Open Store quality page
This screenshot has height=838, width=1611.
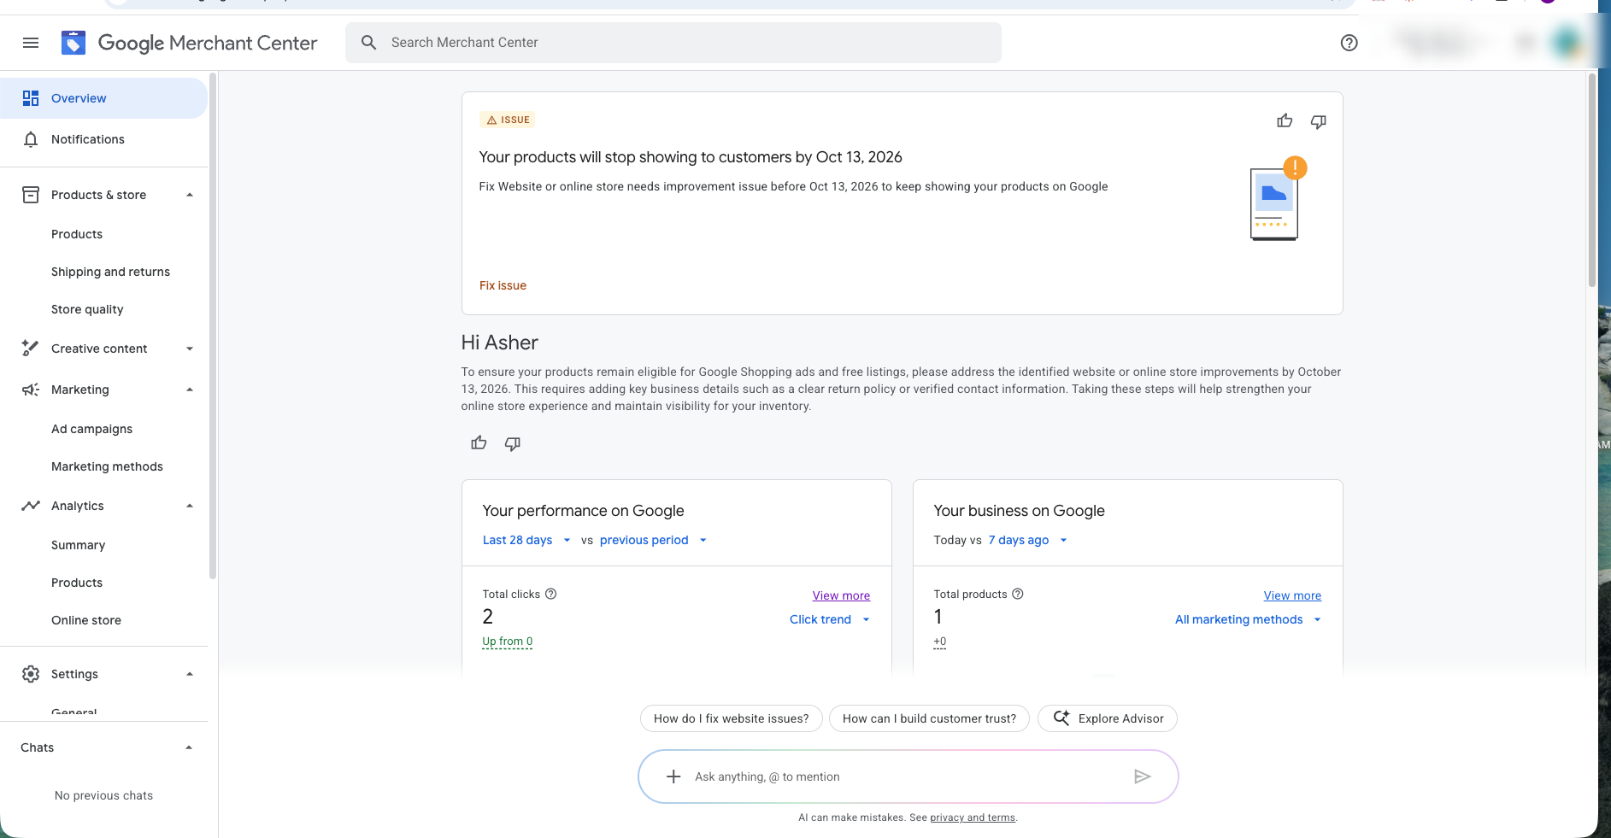click(87, 309)
